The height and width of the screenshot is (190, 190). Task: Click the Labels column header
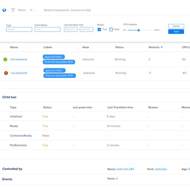pyautogui.click(x=48, y=47)
